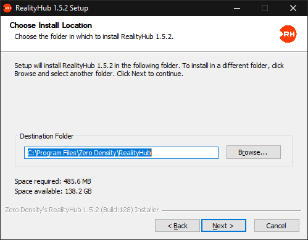This screenshot has width=308, height=240.
Task: Click the header subtitle about choosing the folder
Action: pyautogui.click(x=94, y=36)
